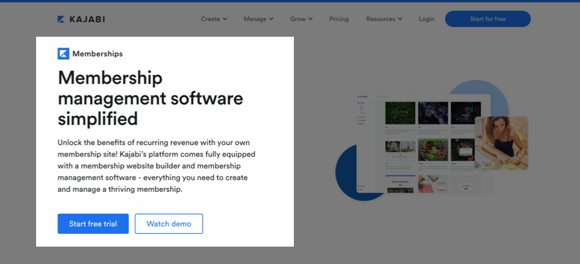The width and height of the screenshot is (580, 264).
Task: Click the Watch demo button
Action: (x=169, y=223)
